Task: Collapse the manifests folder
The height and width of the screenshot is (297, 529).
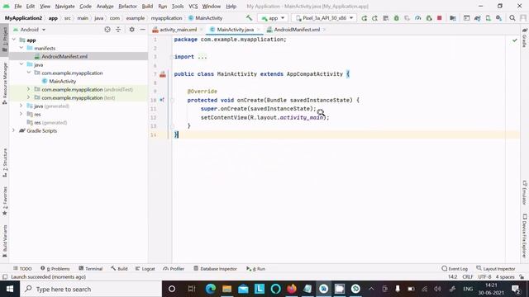Action: (x=21, y=48)
